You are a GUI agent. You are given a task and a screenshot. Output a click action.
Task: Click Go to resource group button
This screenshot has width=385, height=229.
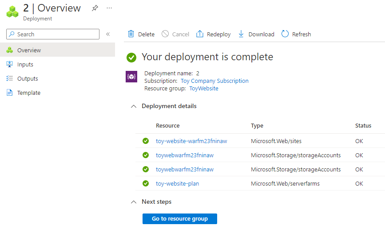pos(180,219)
